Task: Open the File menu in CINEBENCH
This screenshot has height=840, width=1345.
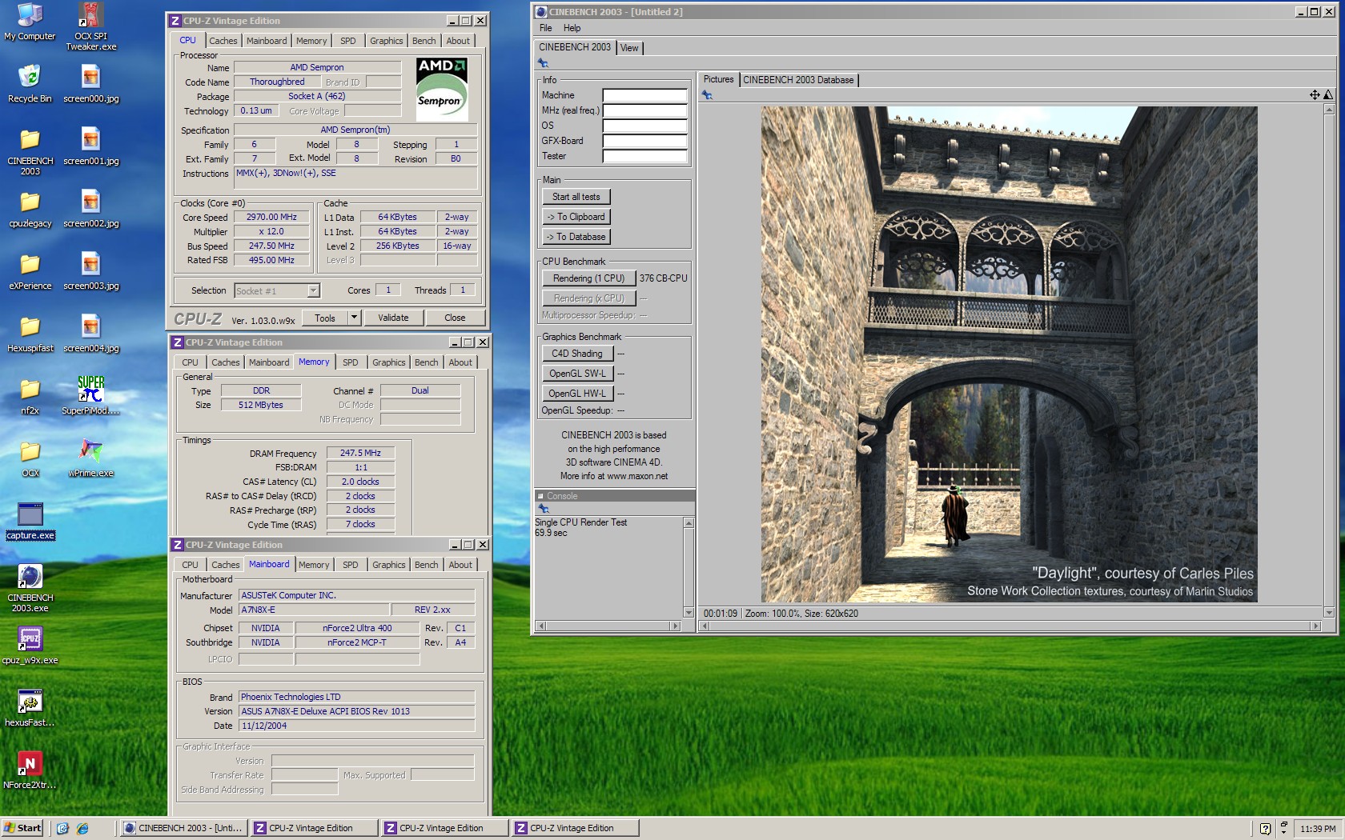Action: point(545,28)
